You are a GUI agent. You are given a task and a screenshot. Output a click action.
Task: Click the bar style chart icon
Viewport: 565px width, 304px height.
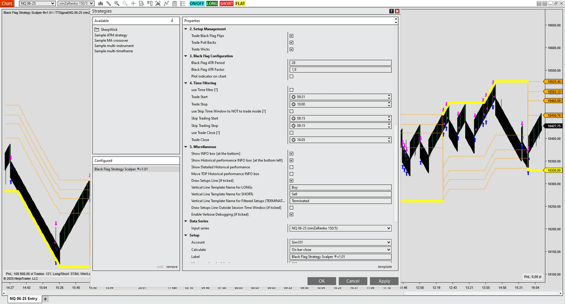coord(100,4)
